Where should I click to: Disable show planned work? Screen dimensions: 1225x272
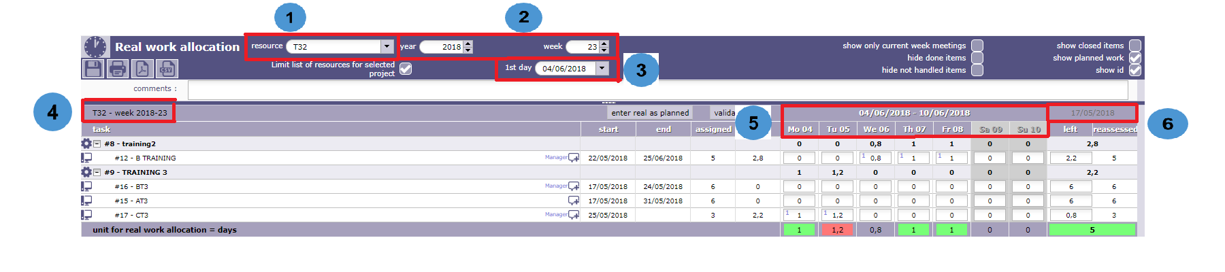(x=1135, y=58)
